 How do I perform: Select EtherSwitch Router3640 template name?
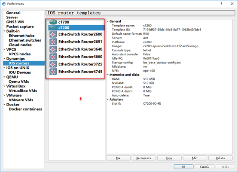tap(80, 49)
